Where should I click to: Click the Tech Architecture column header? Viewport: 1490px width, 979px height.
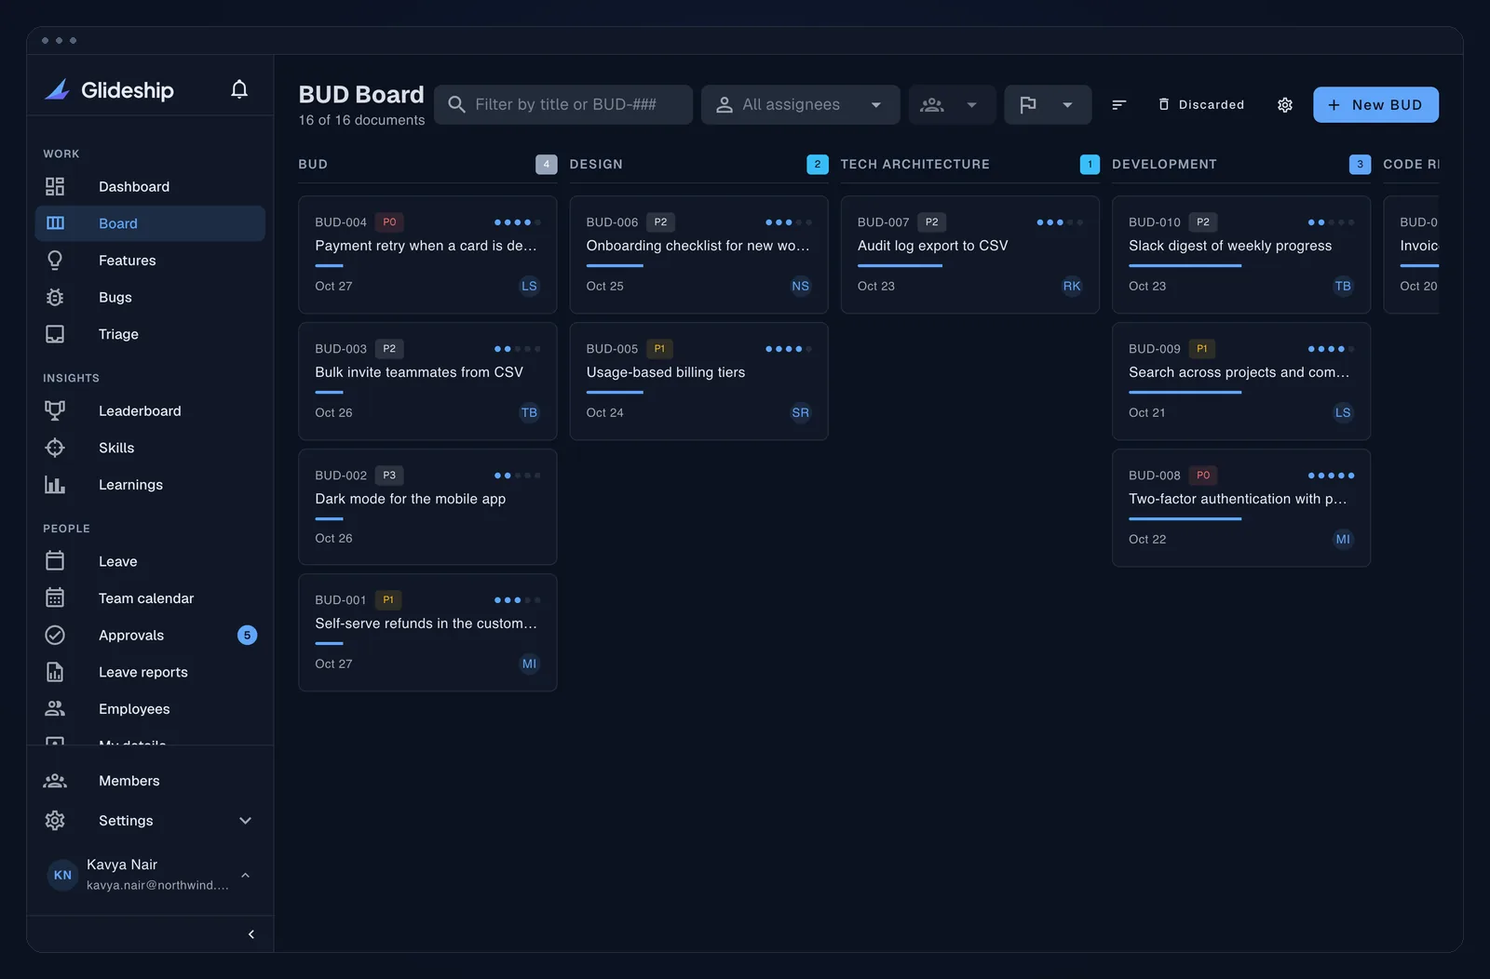(914, 164)
